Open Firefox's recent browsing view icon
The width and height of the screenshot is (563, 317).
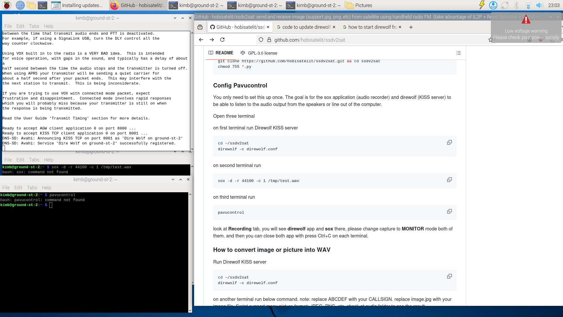click(200, 27)
